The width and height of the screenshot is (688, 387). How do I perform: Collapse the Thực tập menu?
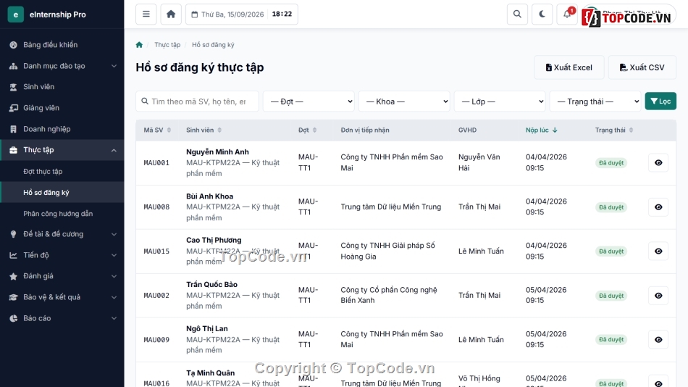62,150
